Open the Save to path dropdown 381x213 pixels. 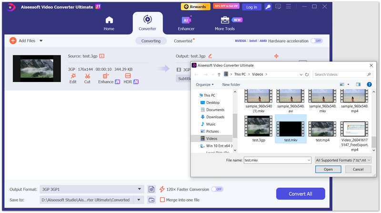click(139, 200)
